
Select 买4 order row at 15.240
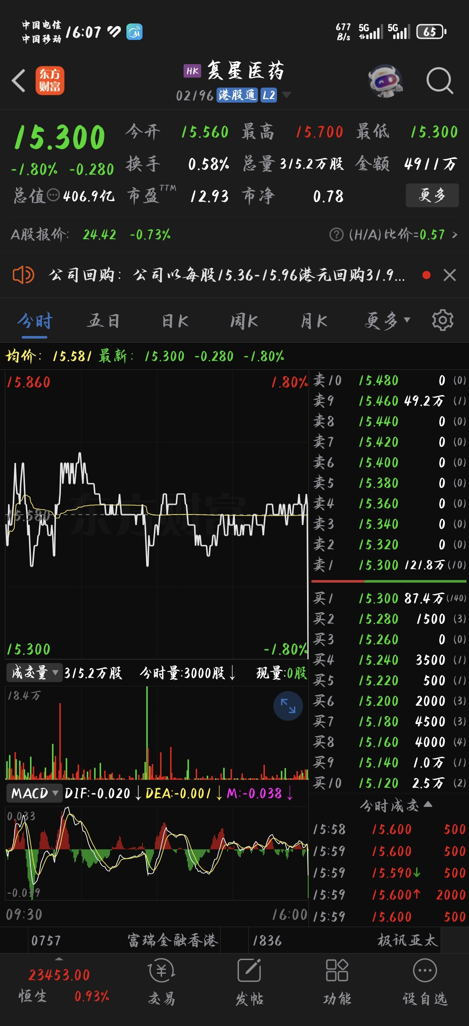(389, 660)
